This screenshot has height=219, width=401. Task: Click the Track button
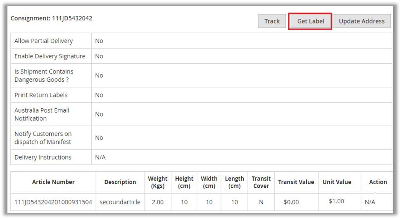[272, 21]
